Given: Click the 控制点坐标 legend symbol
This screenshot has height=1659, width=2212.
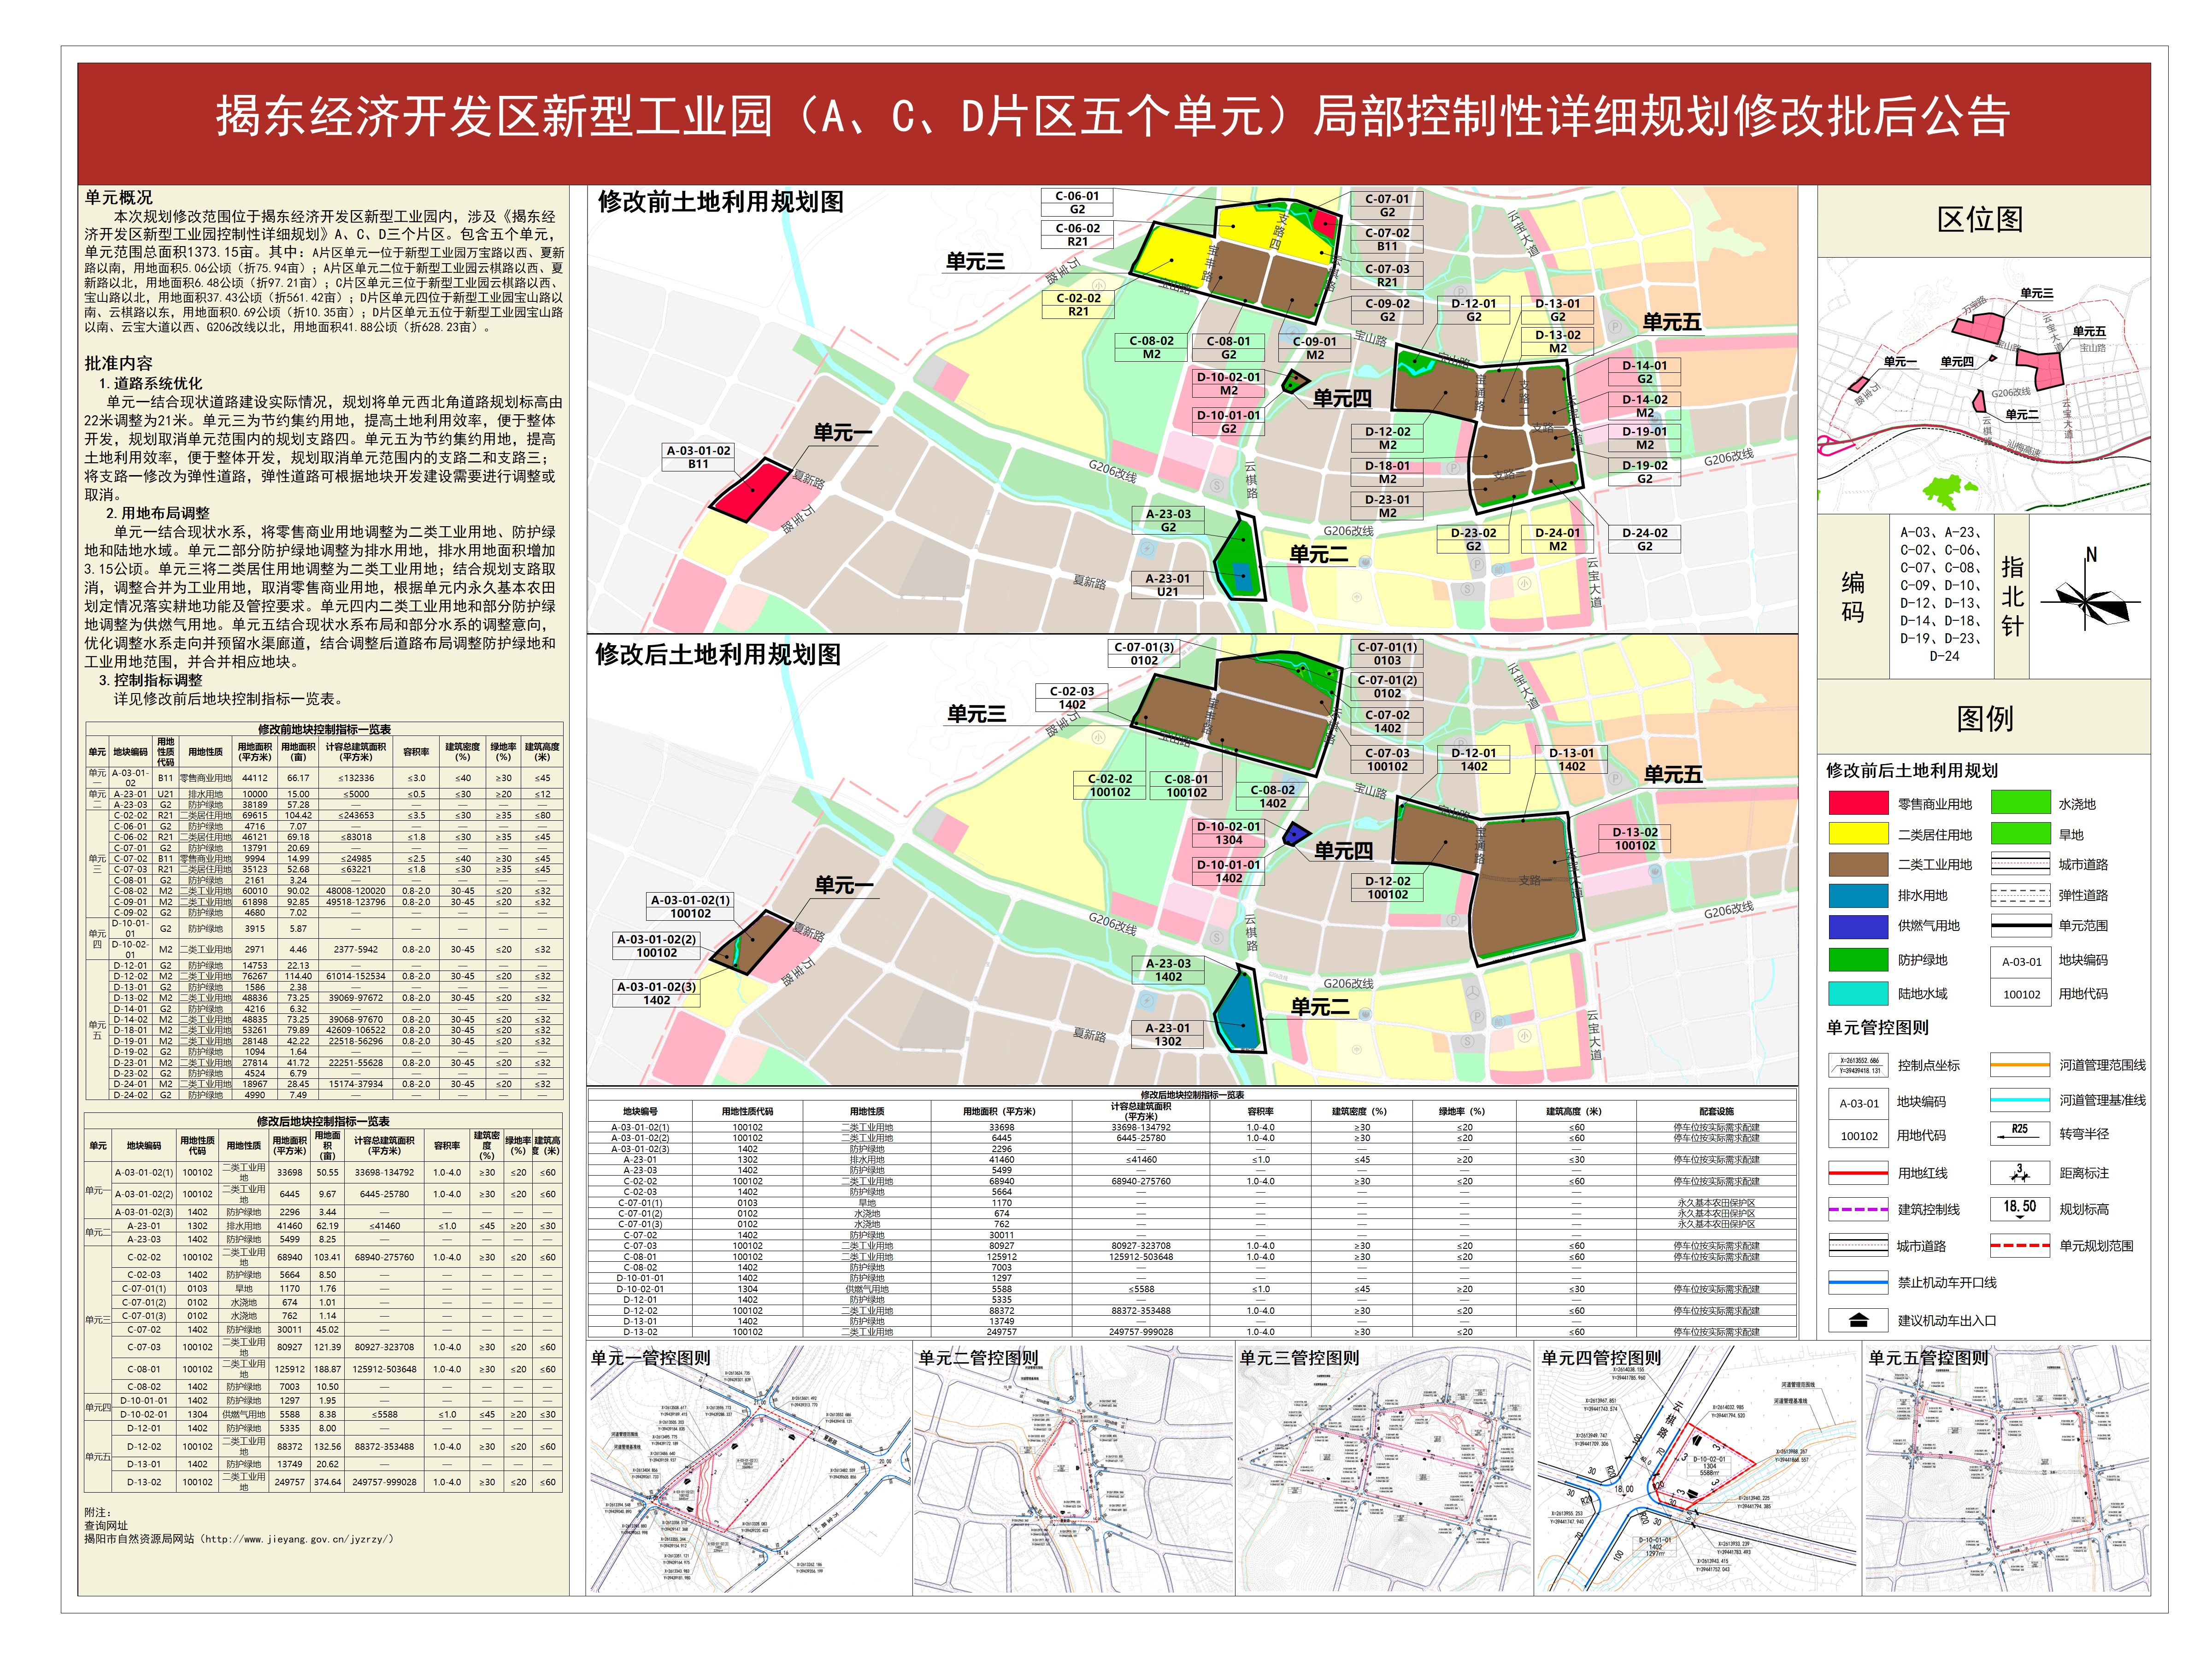Looking at the screenshot, I should point(1859,1065).
